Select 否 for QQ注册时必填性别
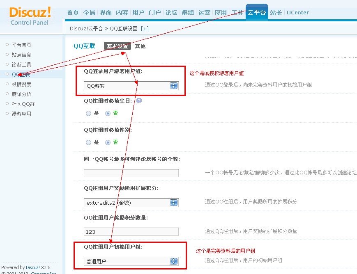The image size is (357, 274). pos(108,142)
